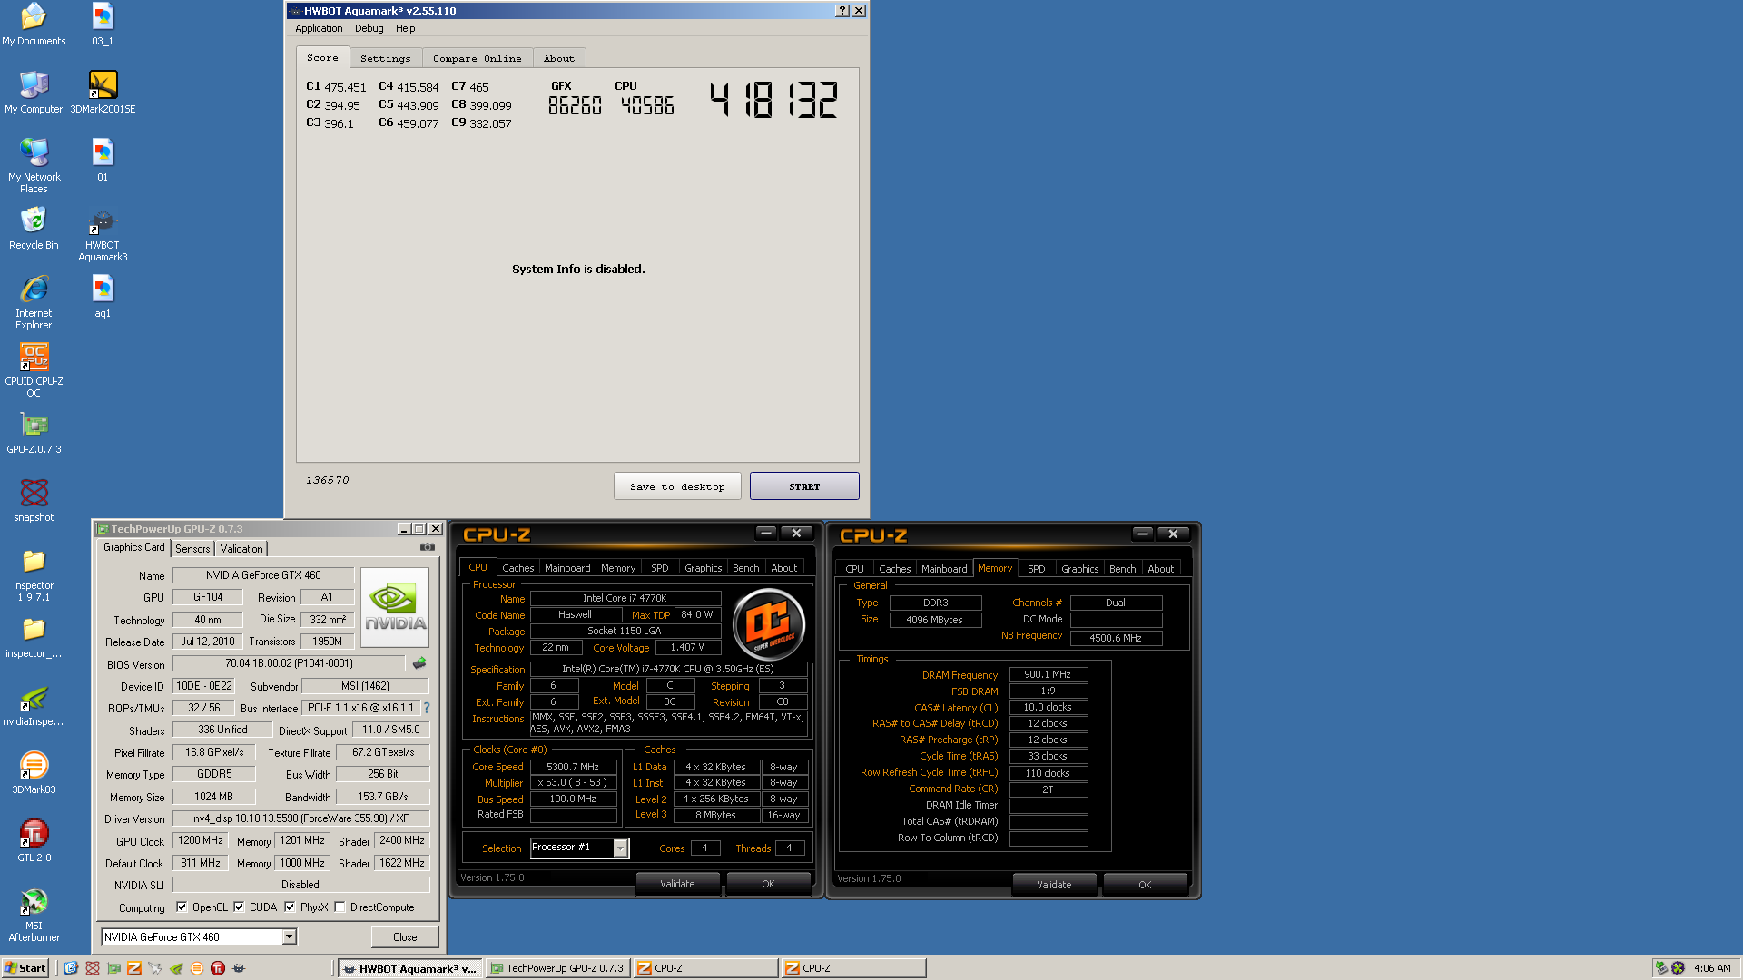1743x980 pixels.
Task: Toggle the PhysX checkbox in GPU-Z
Action: coord(290,906)
